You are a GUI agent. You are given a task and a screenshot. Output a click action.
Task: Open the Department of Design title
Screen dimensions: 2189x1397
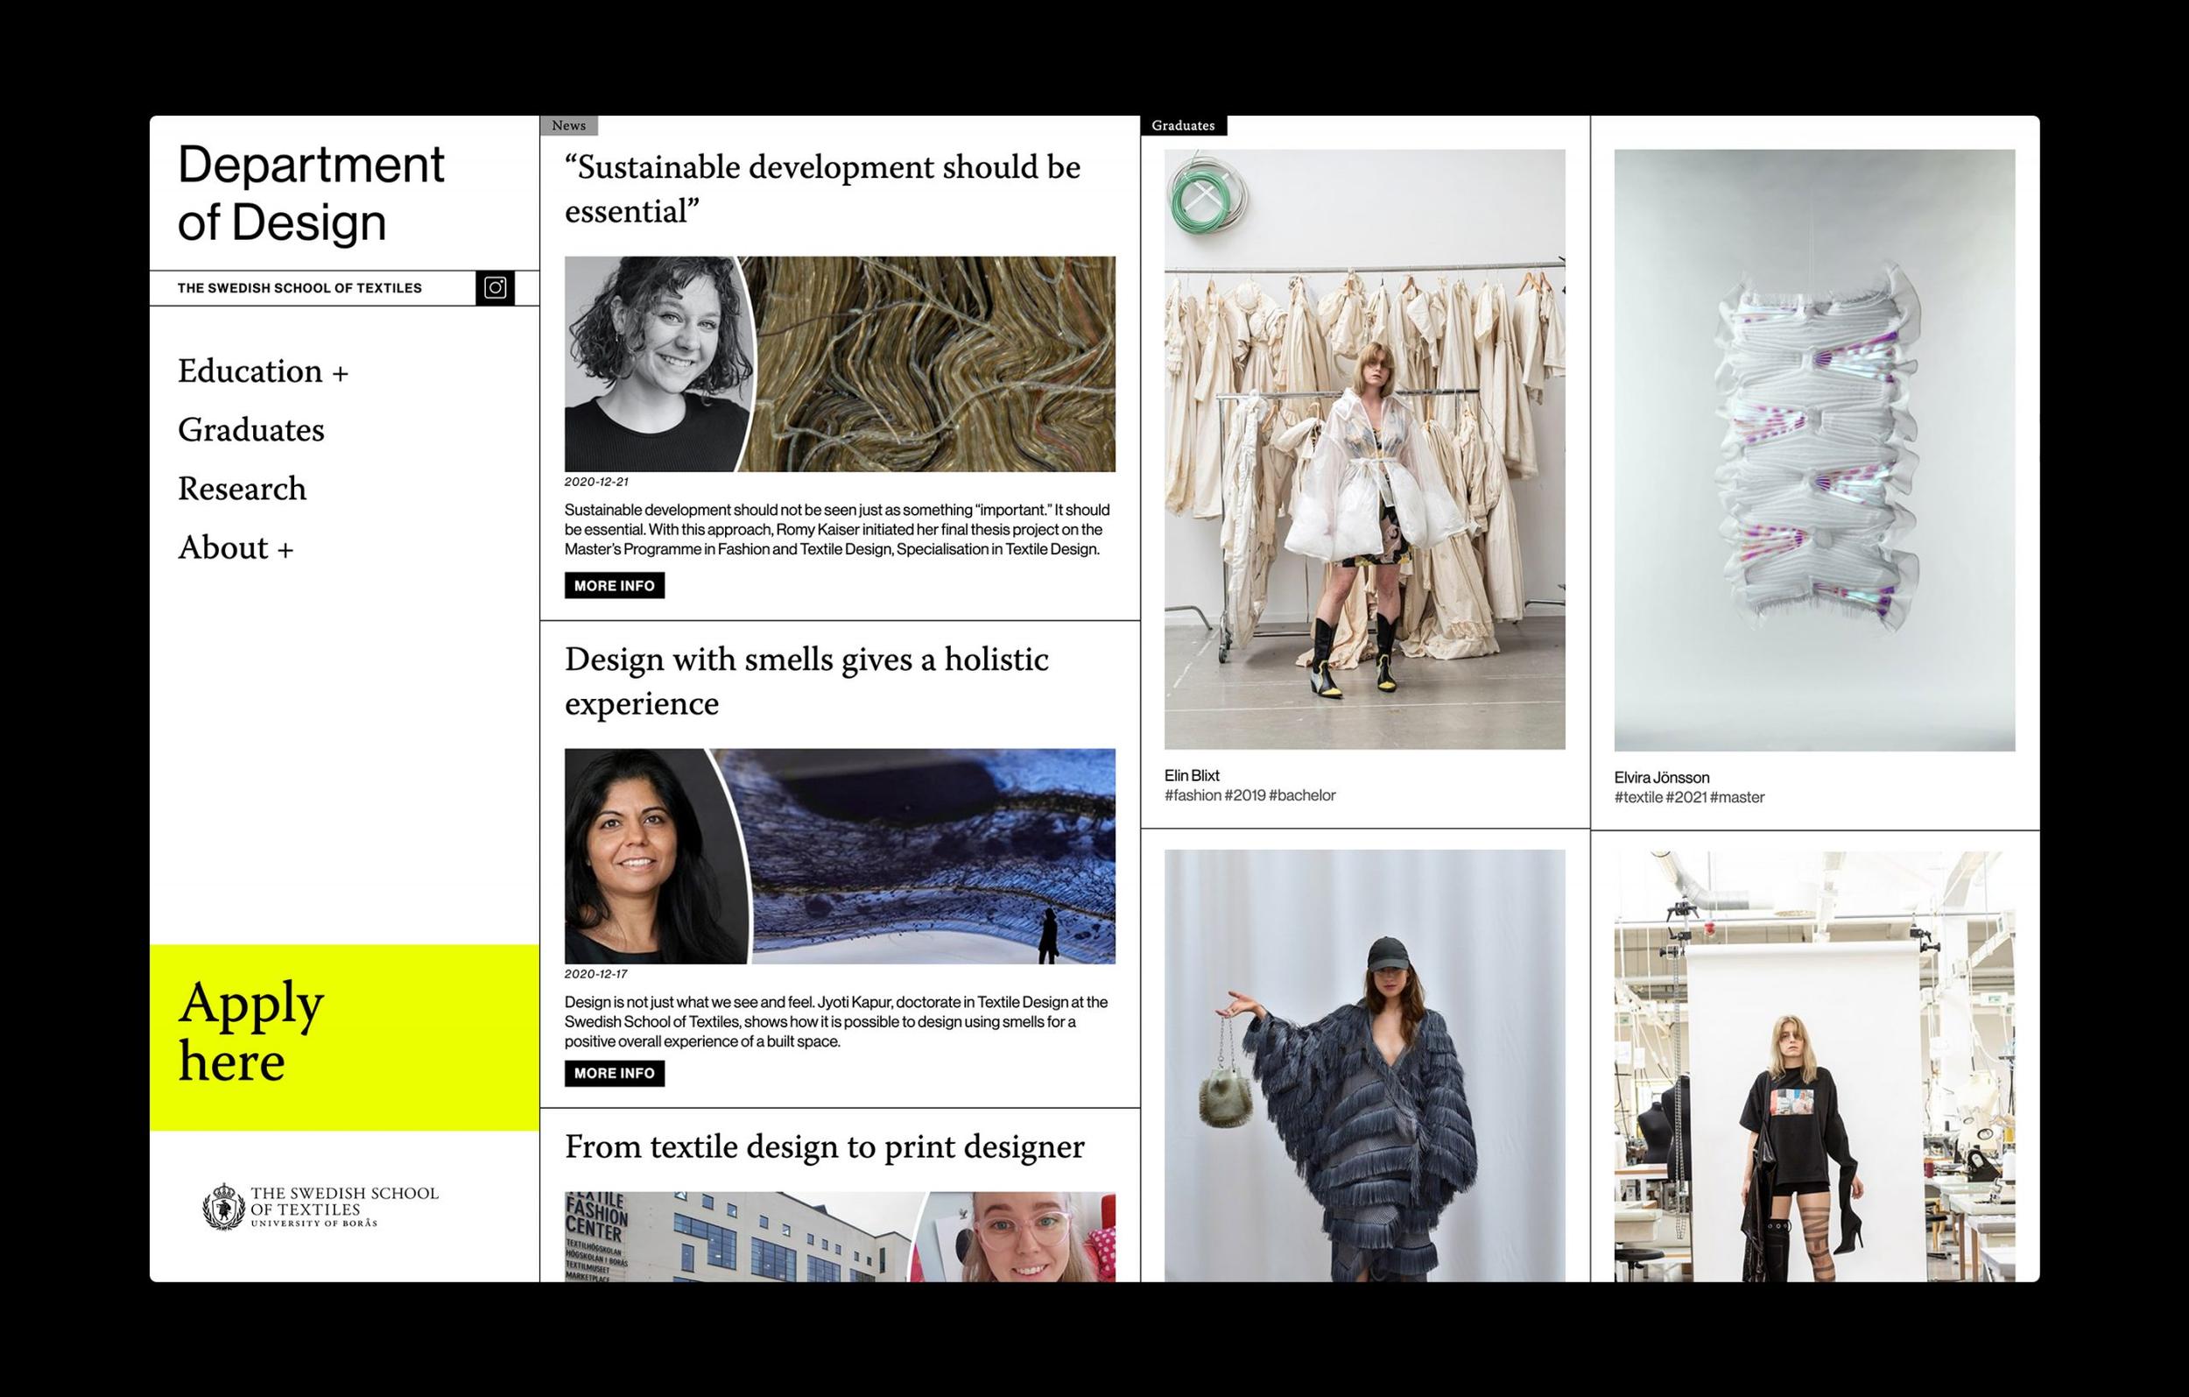(311, 193)
